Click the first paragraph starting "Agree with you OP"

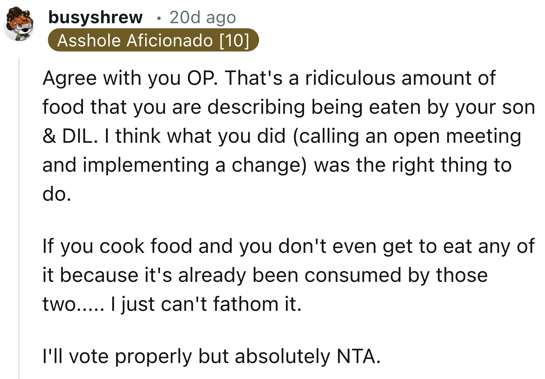pos(269,136)
